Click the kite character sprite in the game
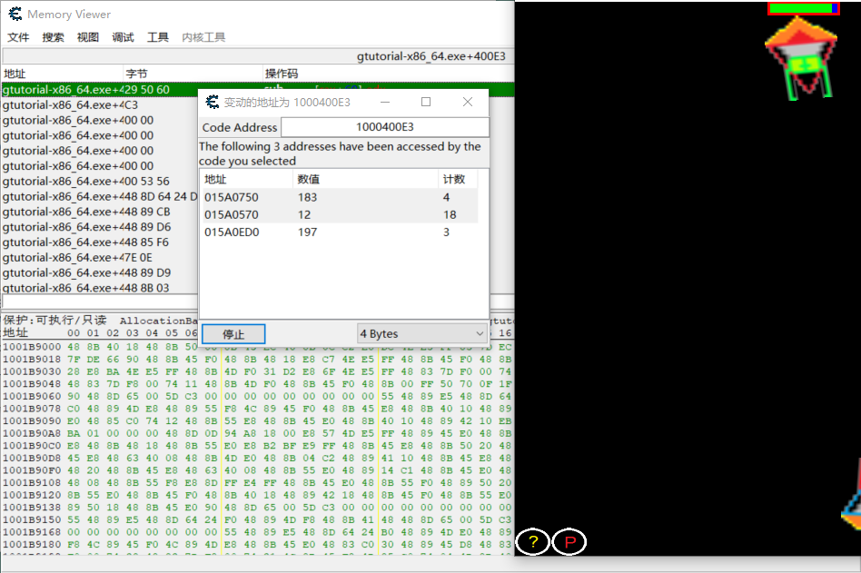 point(799,59)
